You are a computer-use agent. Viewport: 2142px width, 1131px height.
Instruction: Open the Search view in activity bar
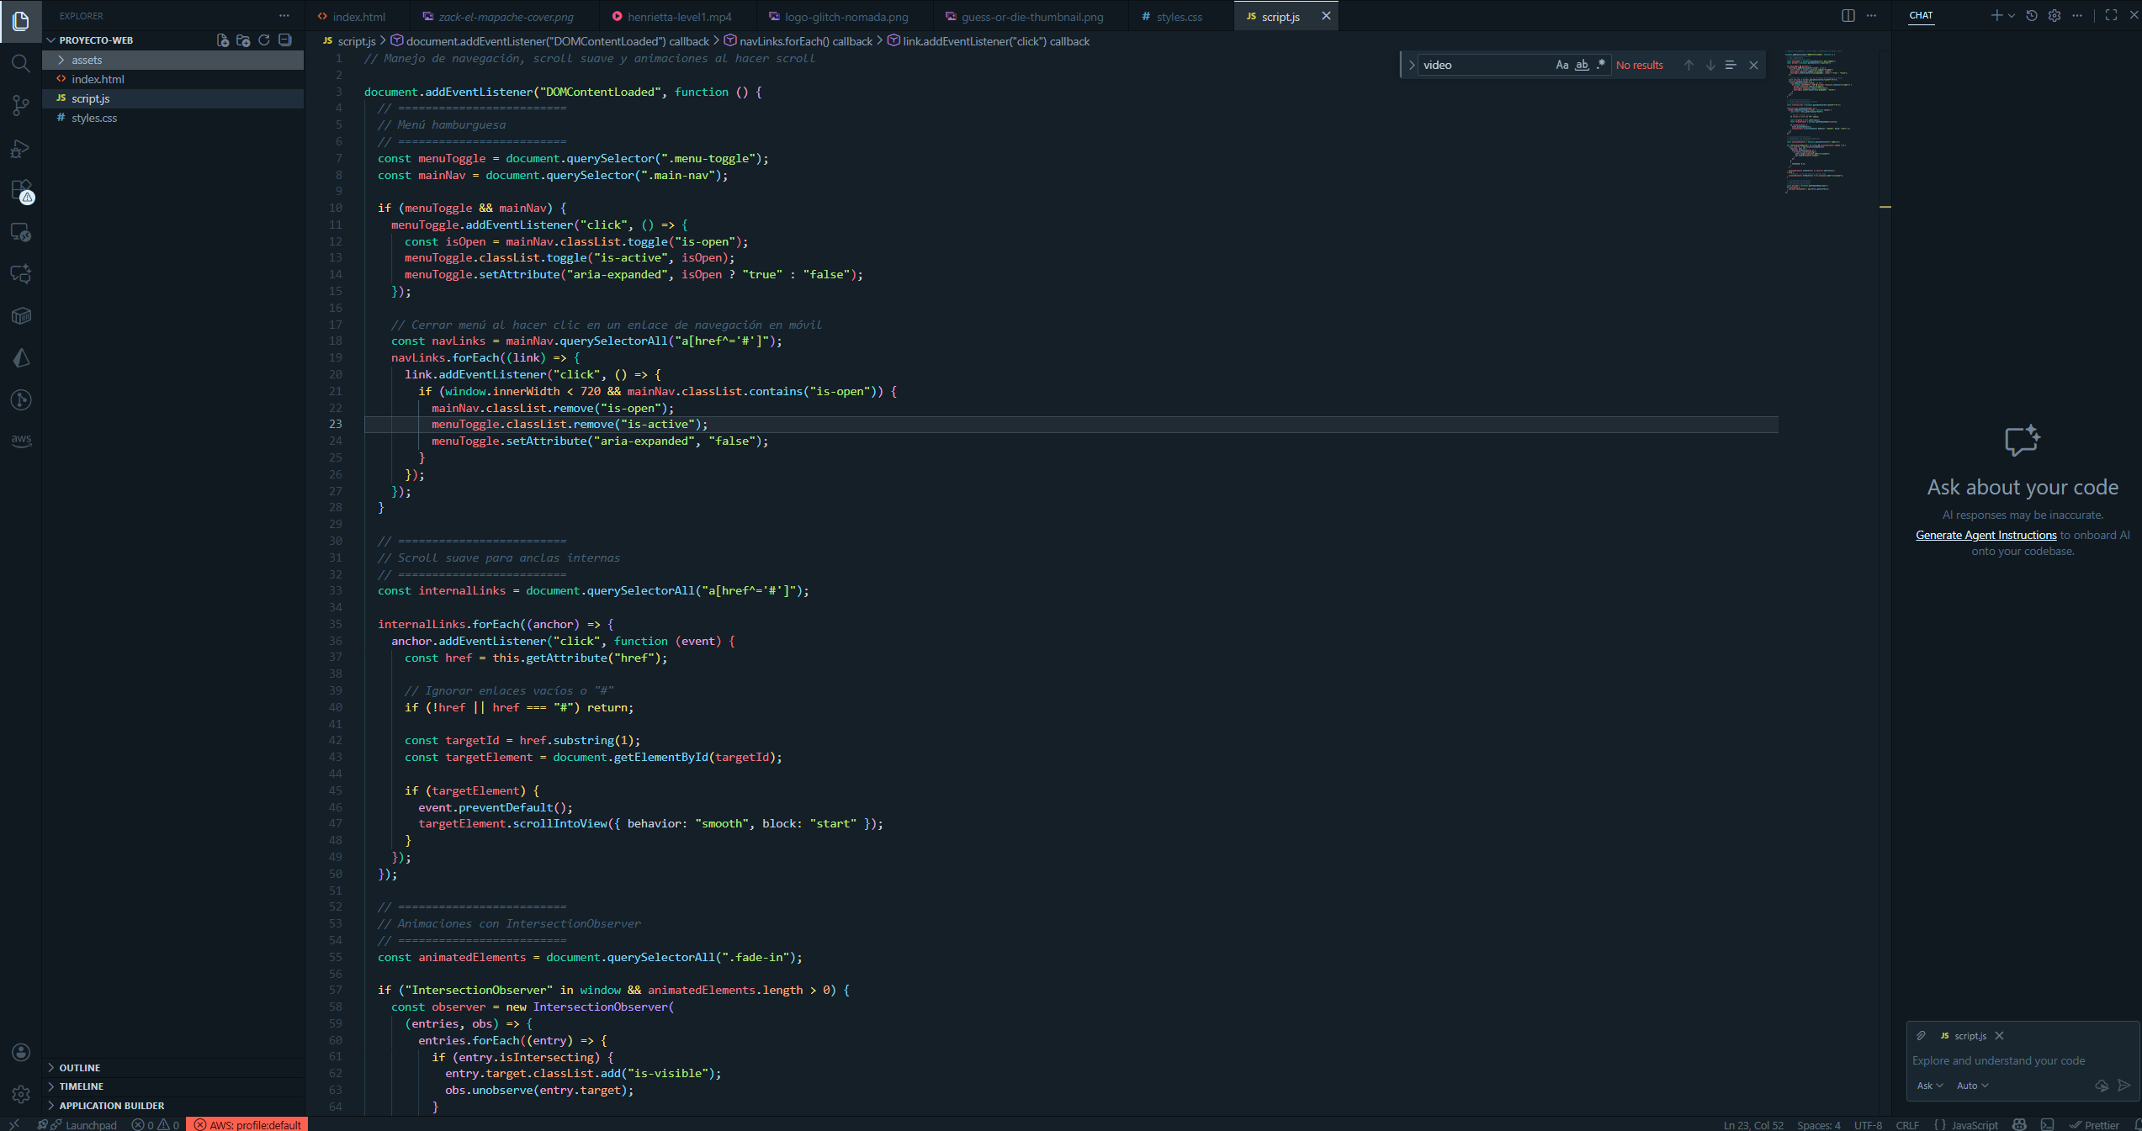coord(20,63)
